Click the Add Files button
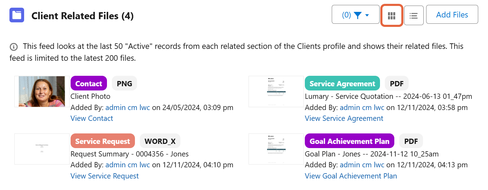 [x=452, y=15]
